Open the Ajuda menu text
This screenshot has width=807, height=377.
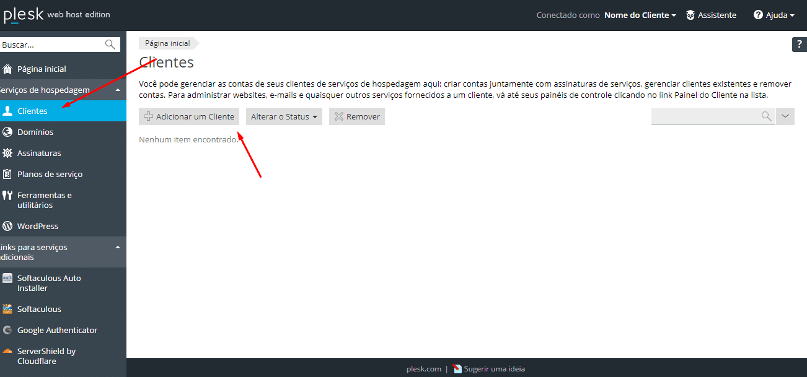[x=777, y=15]
